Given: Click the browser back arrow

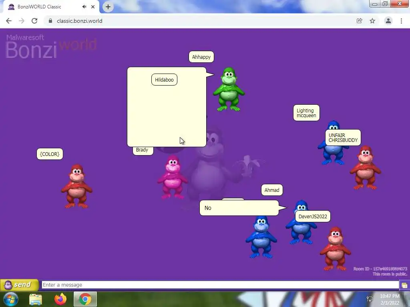Looking at the screenshot, I should 9,21.
